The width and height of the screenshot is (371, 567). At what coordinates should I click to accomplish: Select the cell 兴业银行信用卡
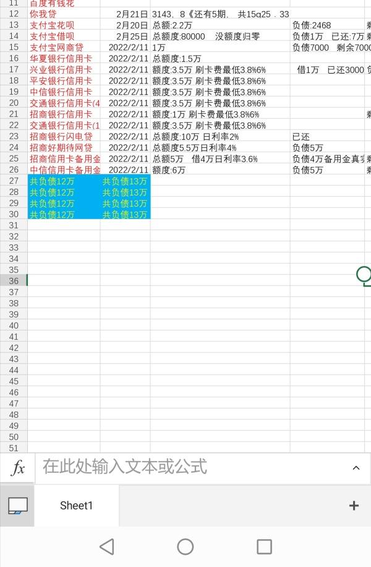point(64,70)
